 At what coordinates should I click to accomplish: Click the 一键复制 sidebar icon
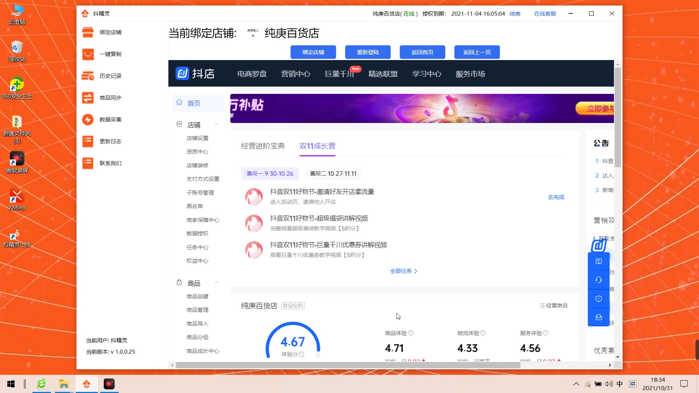click(x=88, y=54)
